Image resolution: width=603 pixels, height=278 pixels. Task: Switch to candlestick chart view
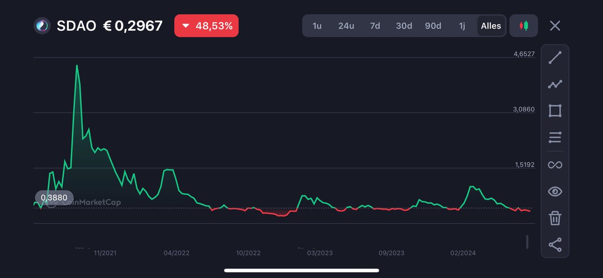tap(524, 26)
